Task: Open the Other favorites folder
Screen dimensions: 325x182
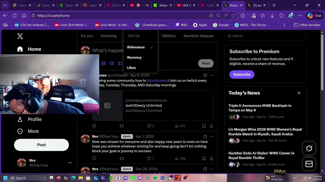Action: [x=307, y=25]
